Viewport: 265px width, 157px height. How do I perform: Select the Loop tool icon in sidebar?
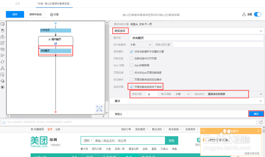tap(2, 62)
